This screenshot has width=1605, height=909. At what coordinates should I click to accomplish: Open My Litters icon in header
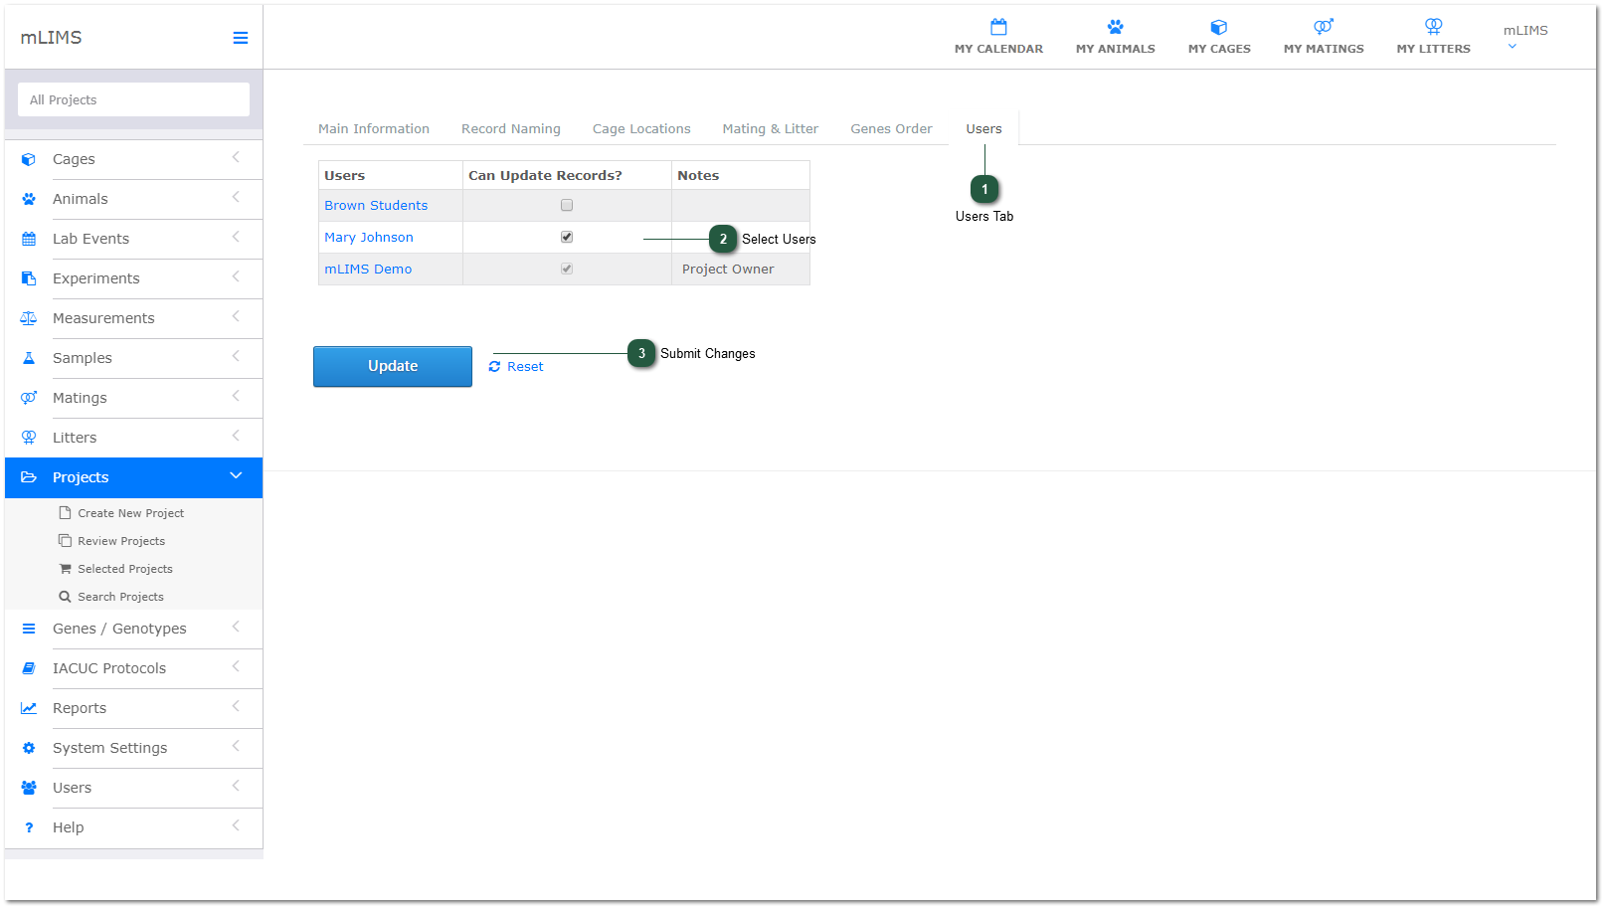1433,27
